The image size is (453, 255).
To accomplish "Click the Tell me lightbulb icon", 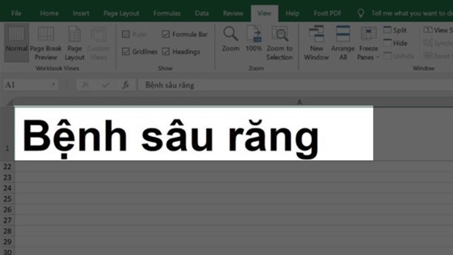I will pos(361,13).
